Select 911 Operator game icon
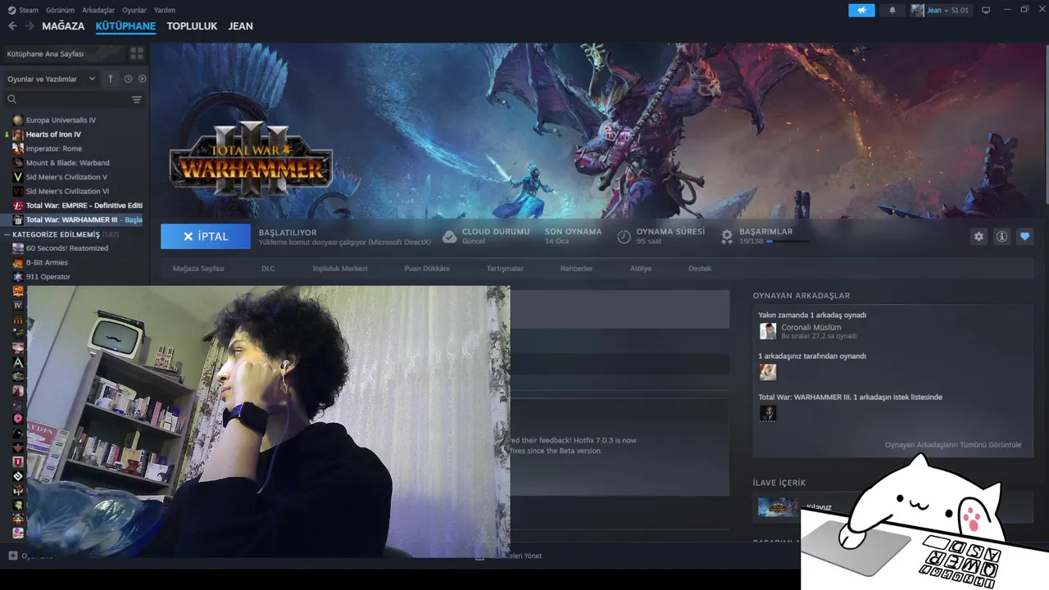Image resolution: width=1049 pixels, height=590 pixels. 18,277
